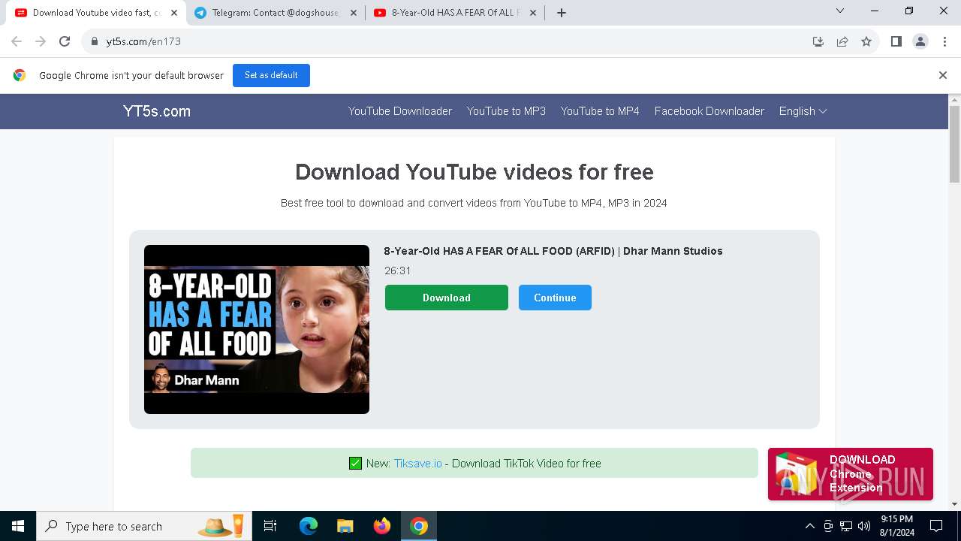Click scrollbar down arrow

click(954, 504)
